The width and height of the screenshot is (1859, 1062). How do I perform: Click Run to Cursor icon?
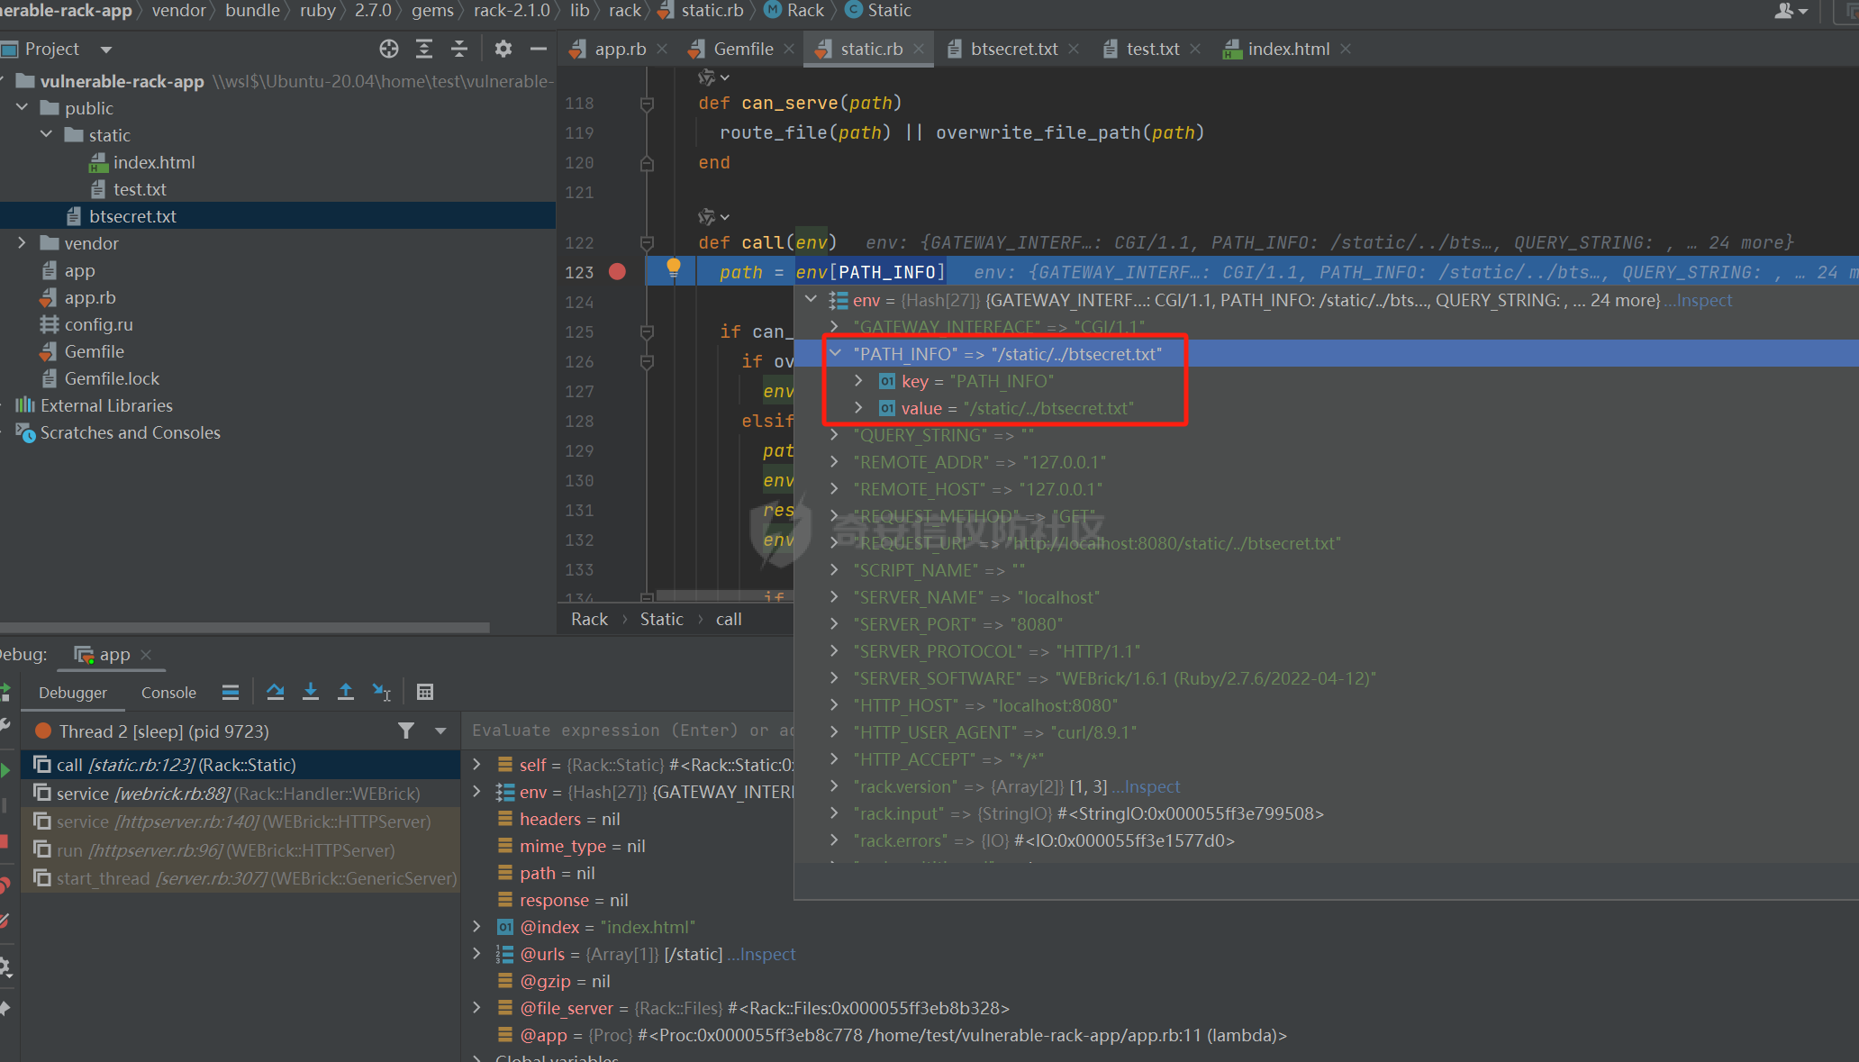381,692
